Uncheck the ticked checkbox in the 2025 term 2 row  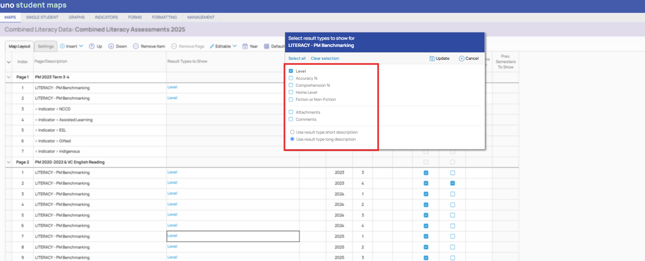click(x=426, y=247)
